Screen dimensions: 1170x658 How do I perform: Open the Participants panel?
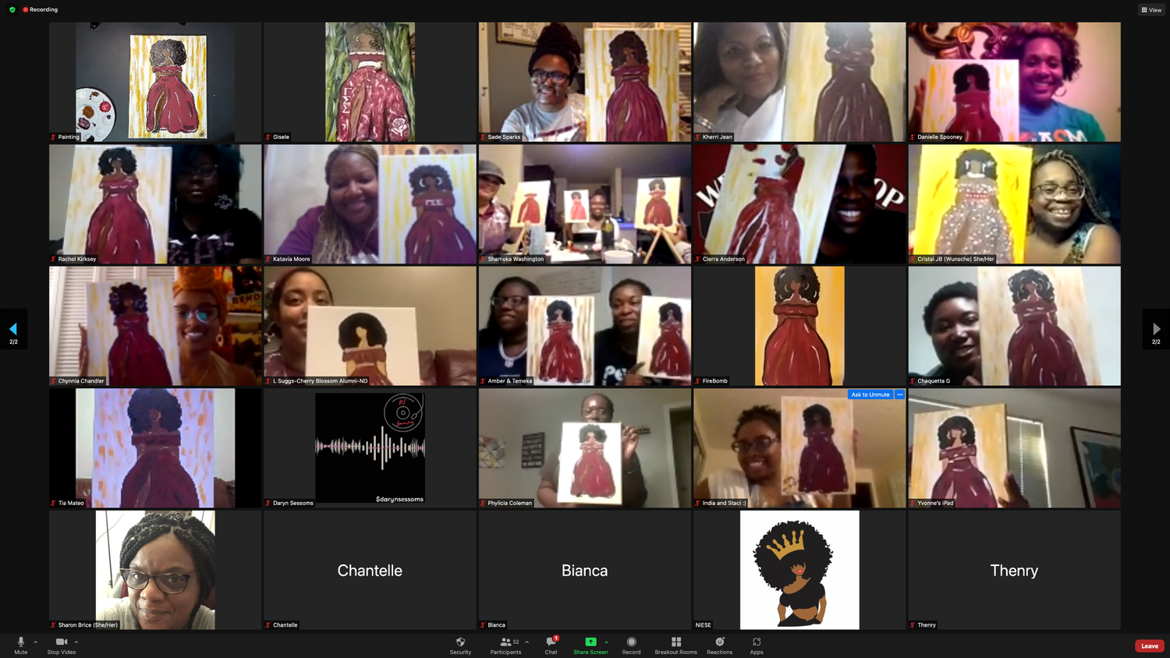click(505, 642)
